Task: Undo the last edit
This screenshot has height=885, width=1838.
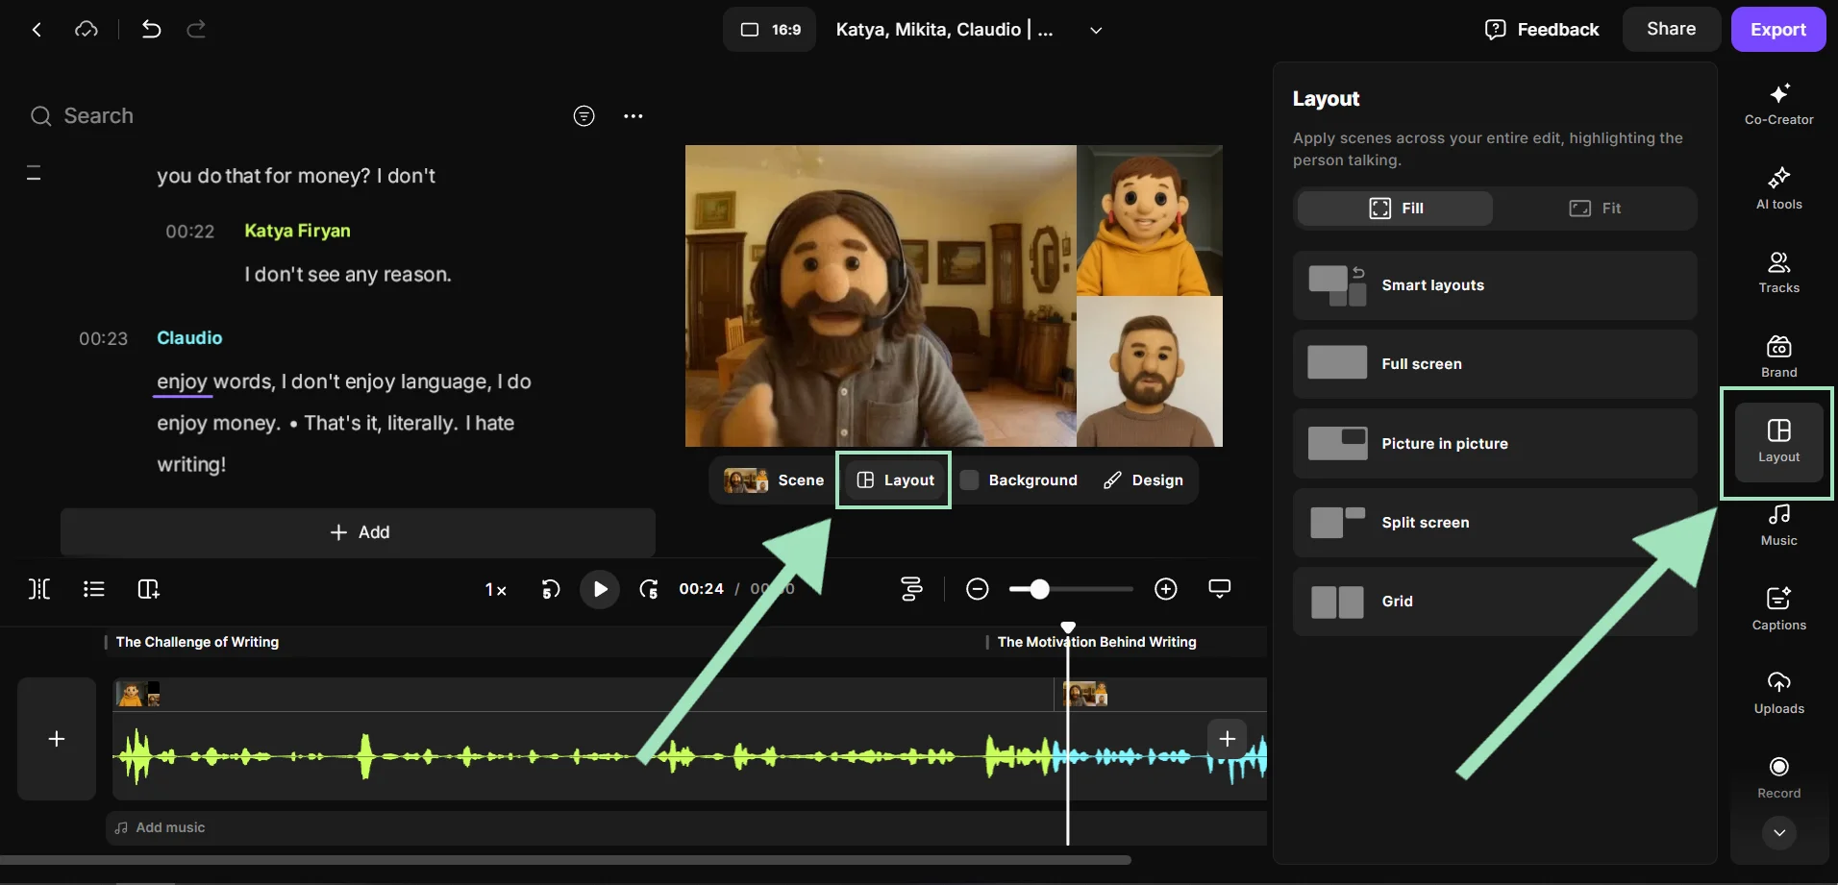Action: [151, 30]
